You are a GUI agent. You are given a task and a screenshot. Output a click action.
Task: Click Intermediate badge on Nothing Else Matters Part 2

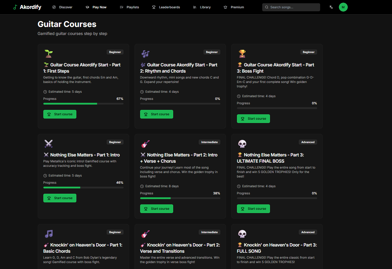[209, 142]
